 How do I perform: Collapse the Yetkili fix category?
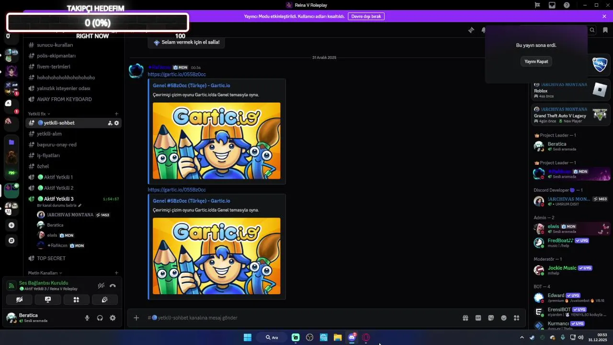pos(39,114)
